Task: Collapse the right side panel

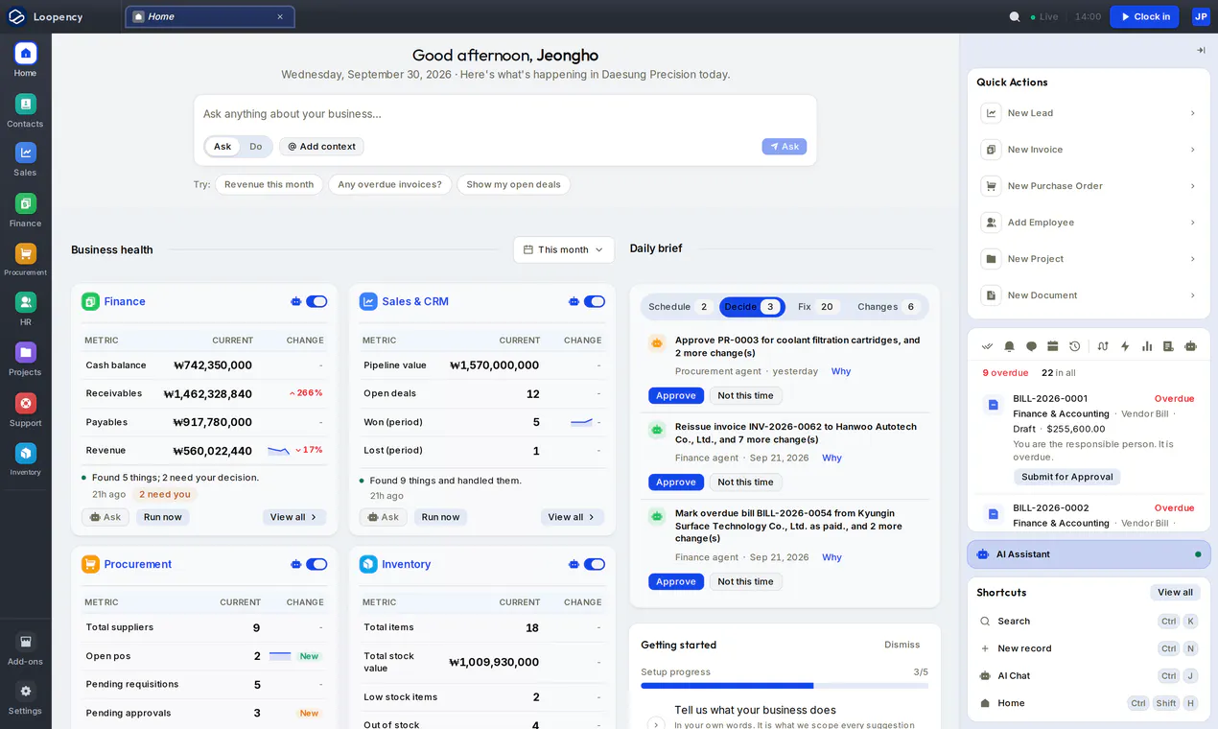Action: 1201,50
